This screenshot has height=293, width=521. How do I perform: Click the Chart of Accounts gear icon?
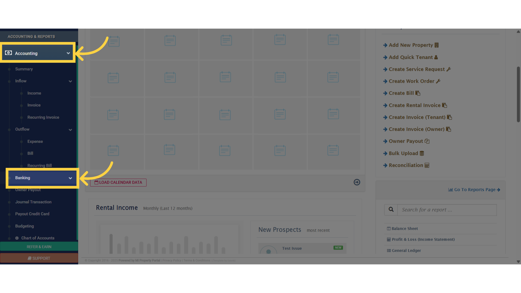17,238
